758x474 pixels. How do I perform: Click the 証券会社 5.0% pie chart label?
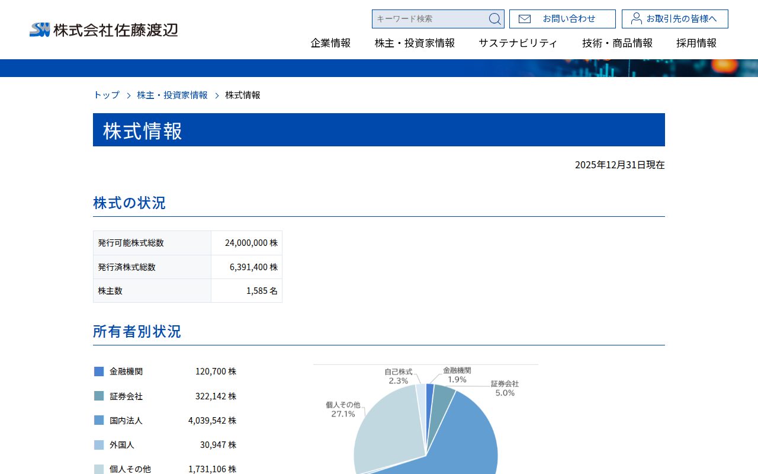505,388
